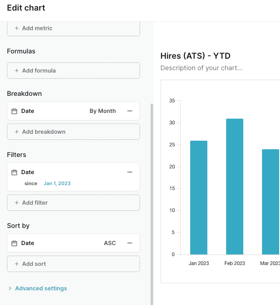The image size is (280, 305).
Task: Edit the chart title Hires (ATS) - YTD
Action: pos(195,56)
